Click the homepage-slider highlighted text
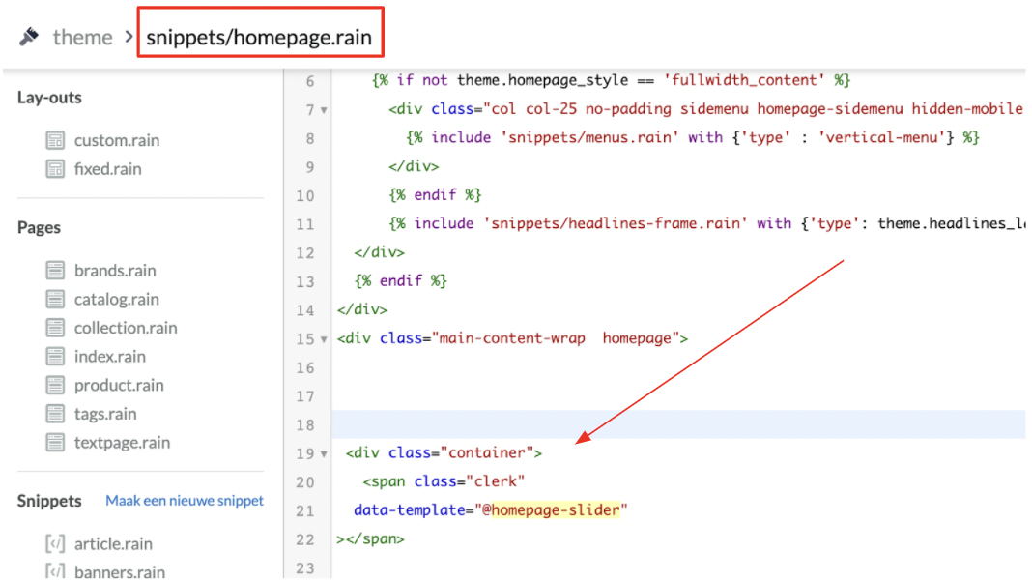1032x582 pixels. [x=554, y=509]
